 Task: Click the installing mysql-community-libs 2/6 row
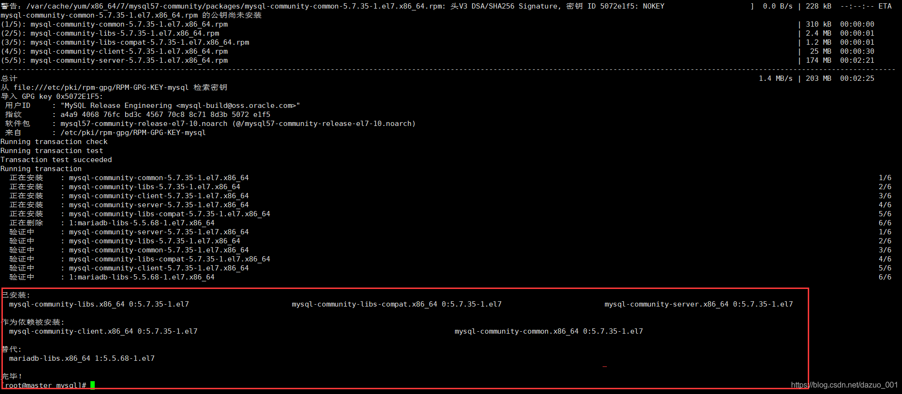(x=450, y=187)
